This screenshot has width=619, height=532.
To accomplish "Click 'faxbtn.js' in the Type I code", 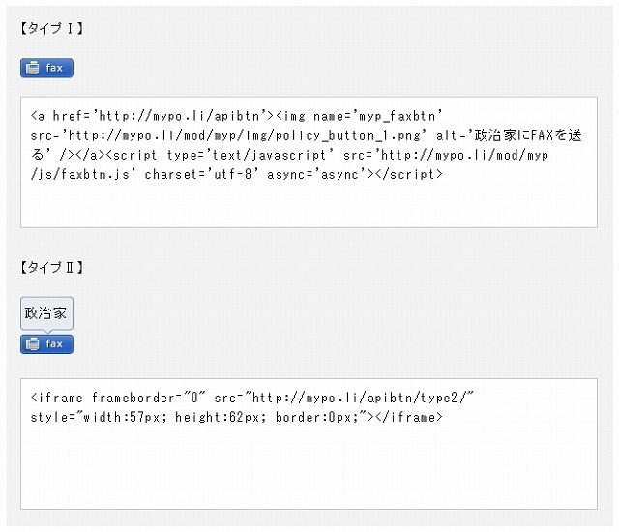I will (95, 174).
